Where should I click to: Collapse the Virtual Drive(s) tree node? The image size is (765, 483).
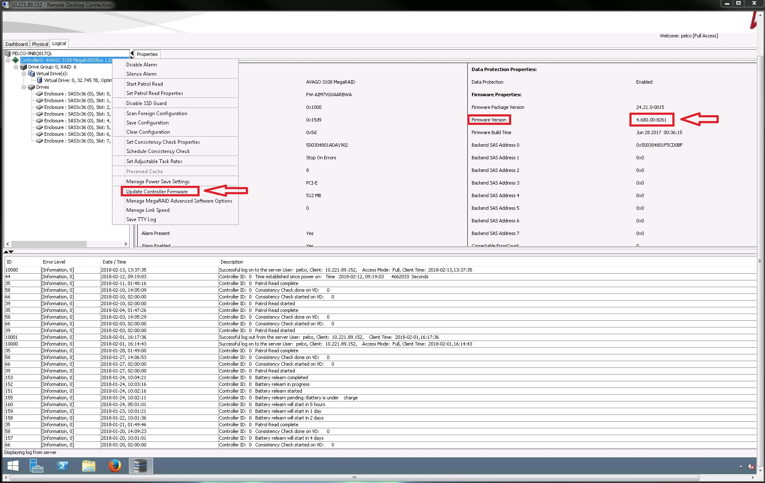tap(24, 74)
